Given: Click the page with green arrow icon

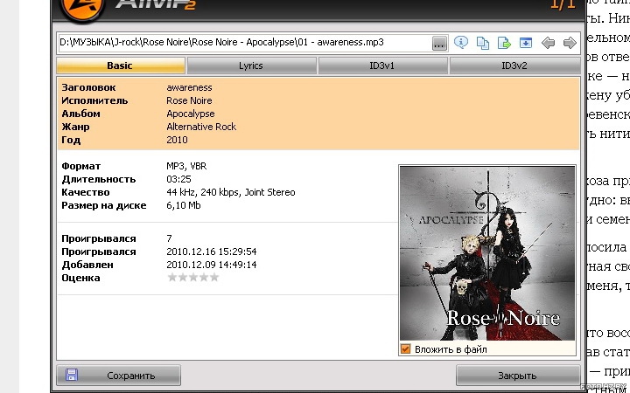Looking at the screenshot, I should tap(504, 42).
